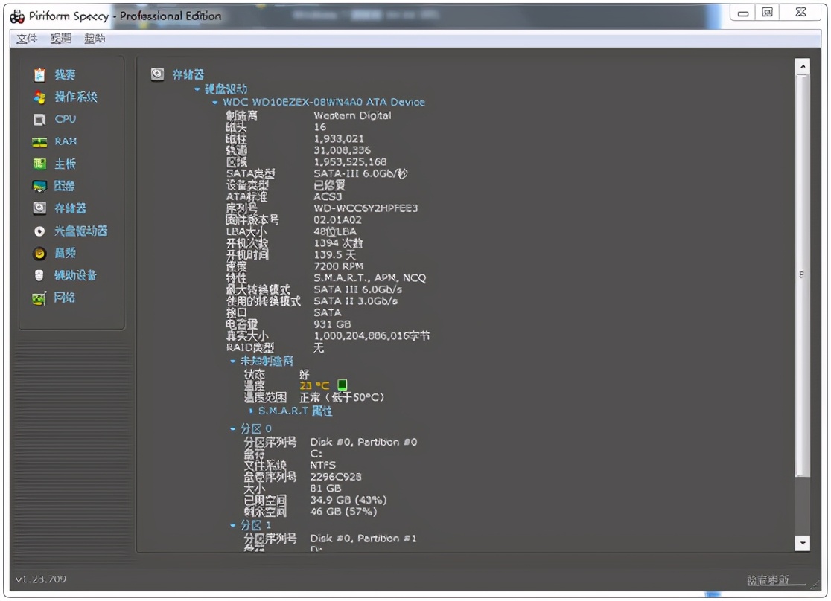Screen dimensions: 831x601
Task: Maximize the Speccy window
Action: (767, 13)
